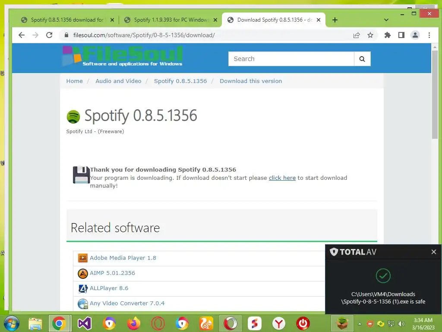This screenshot has width=442, height=332.
Task: Click the Spotify installer box taskbar icon
Action: [342, 323]
